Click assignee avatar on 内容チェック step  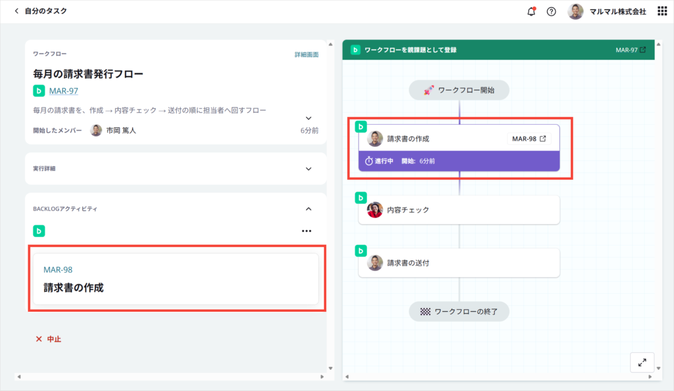375,210
